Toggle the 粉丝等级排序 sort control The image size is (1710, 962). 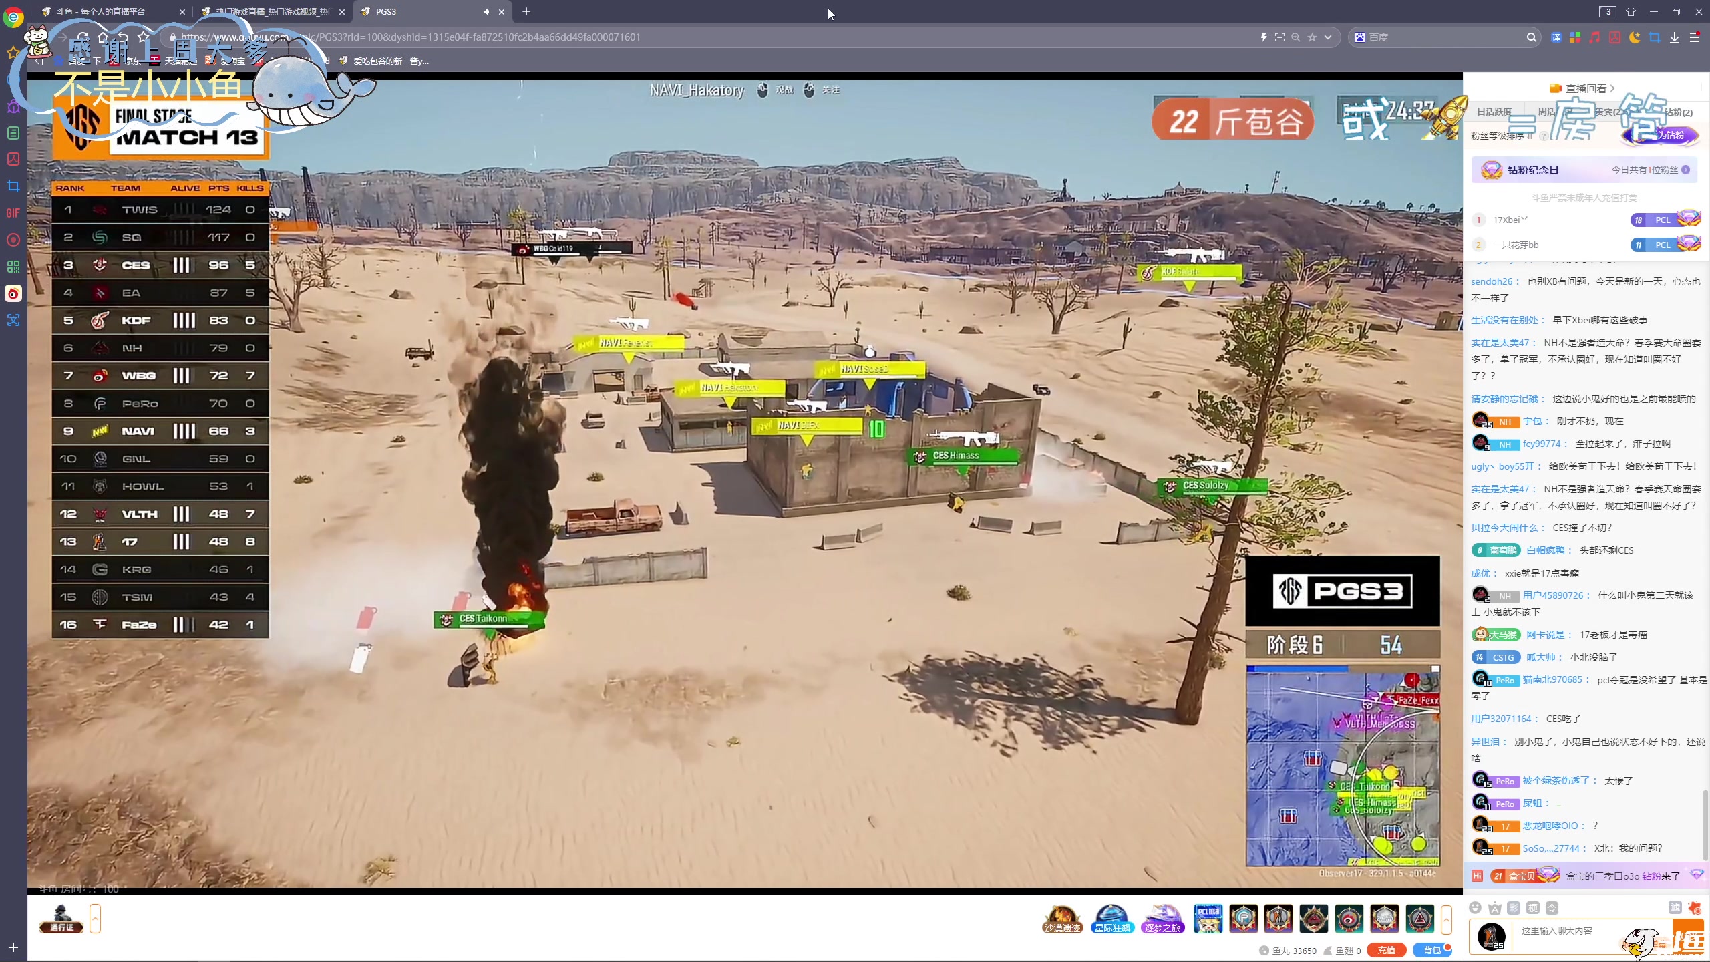pos(1502,136)
